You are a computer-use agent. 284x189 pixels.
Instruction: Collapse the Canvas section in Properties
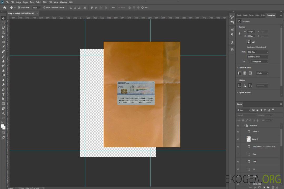[x=238, y=27]
